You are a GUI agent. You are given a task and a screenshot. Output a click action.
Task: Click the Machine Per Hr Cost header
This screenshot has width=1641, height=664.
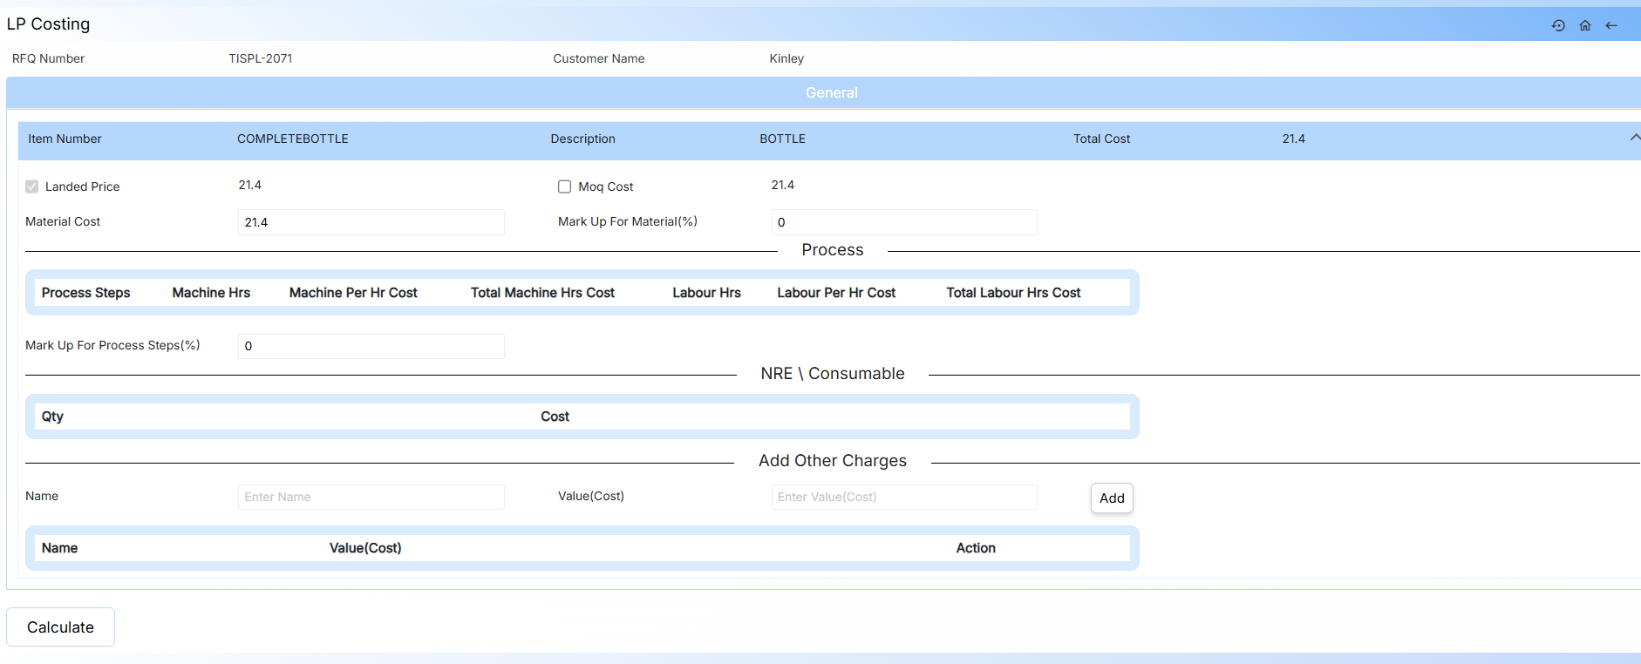click(x=353, y=293)
